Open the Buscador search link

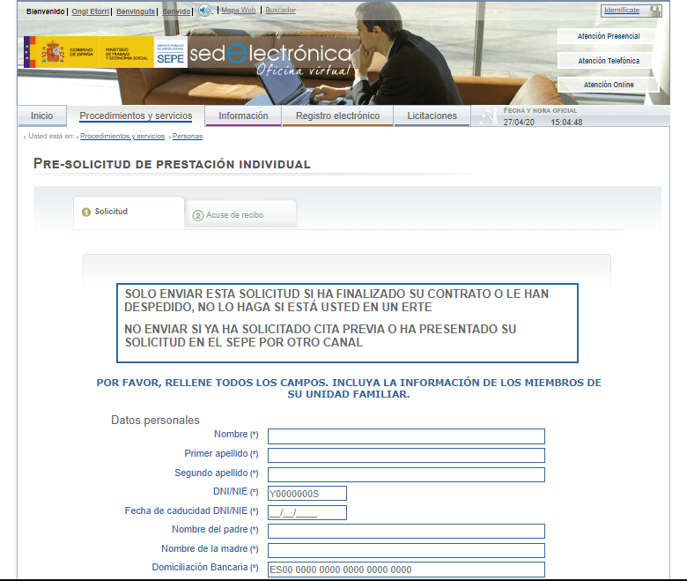click(x=280, y=11)
